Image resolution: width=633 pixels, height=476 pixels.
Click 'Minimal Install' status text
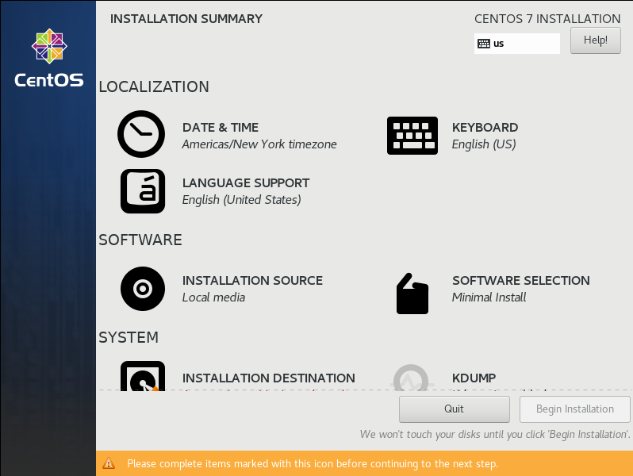coord(489,297)
